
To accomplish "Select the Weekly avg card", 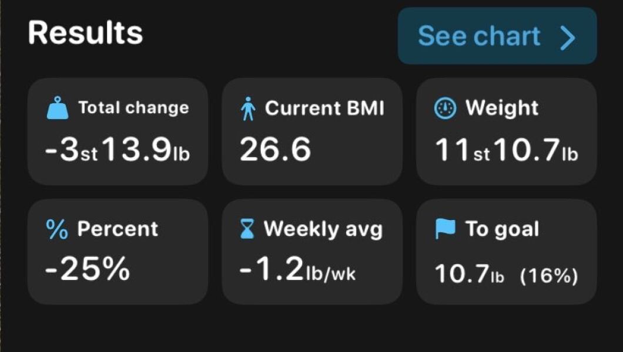I will point(312,252).
